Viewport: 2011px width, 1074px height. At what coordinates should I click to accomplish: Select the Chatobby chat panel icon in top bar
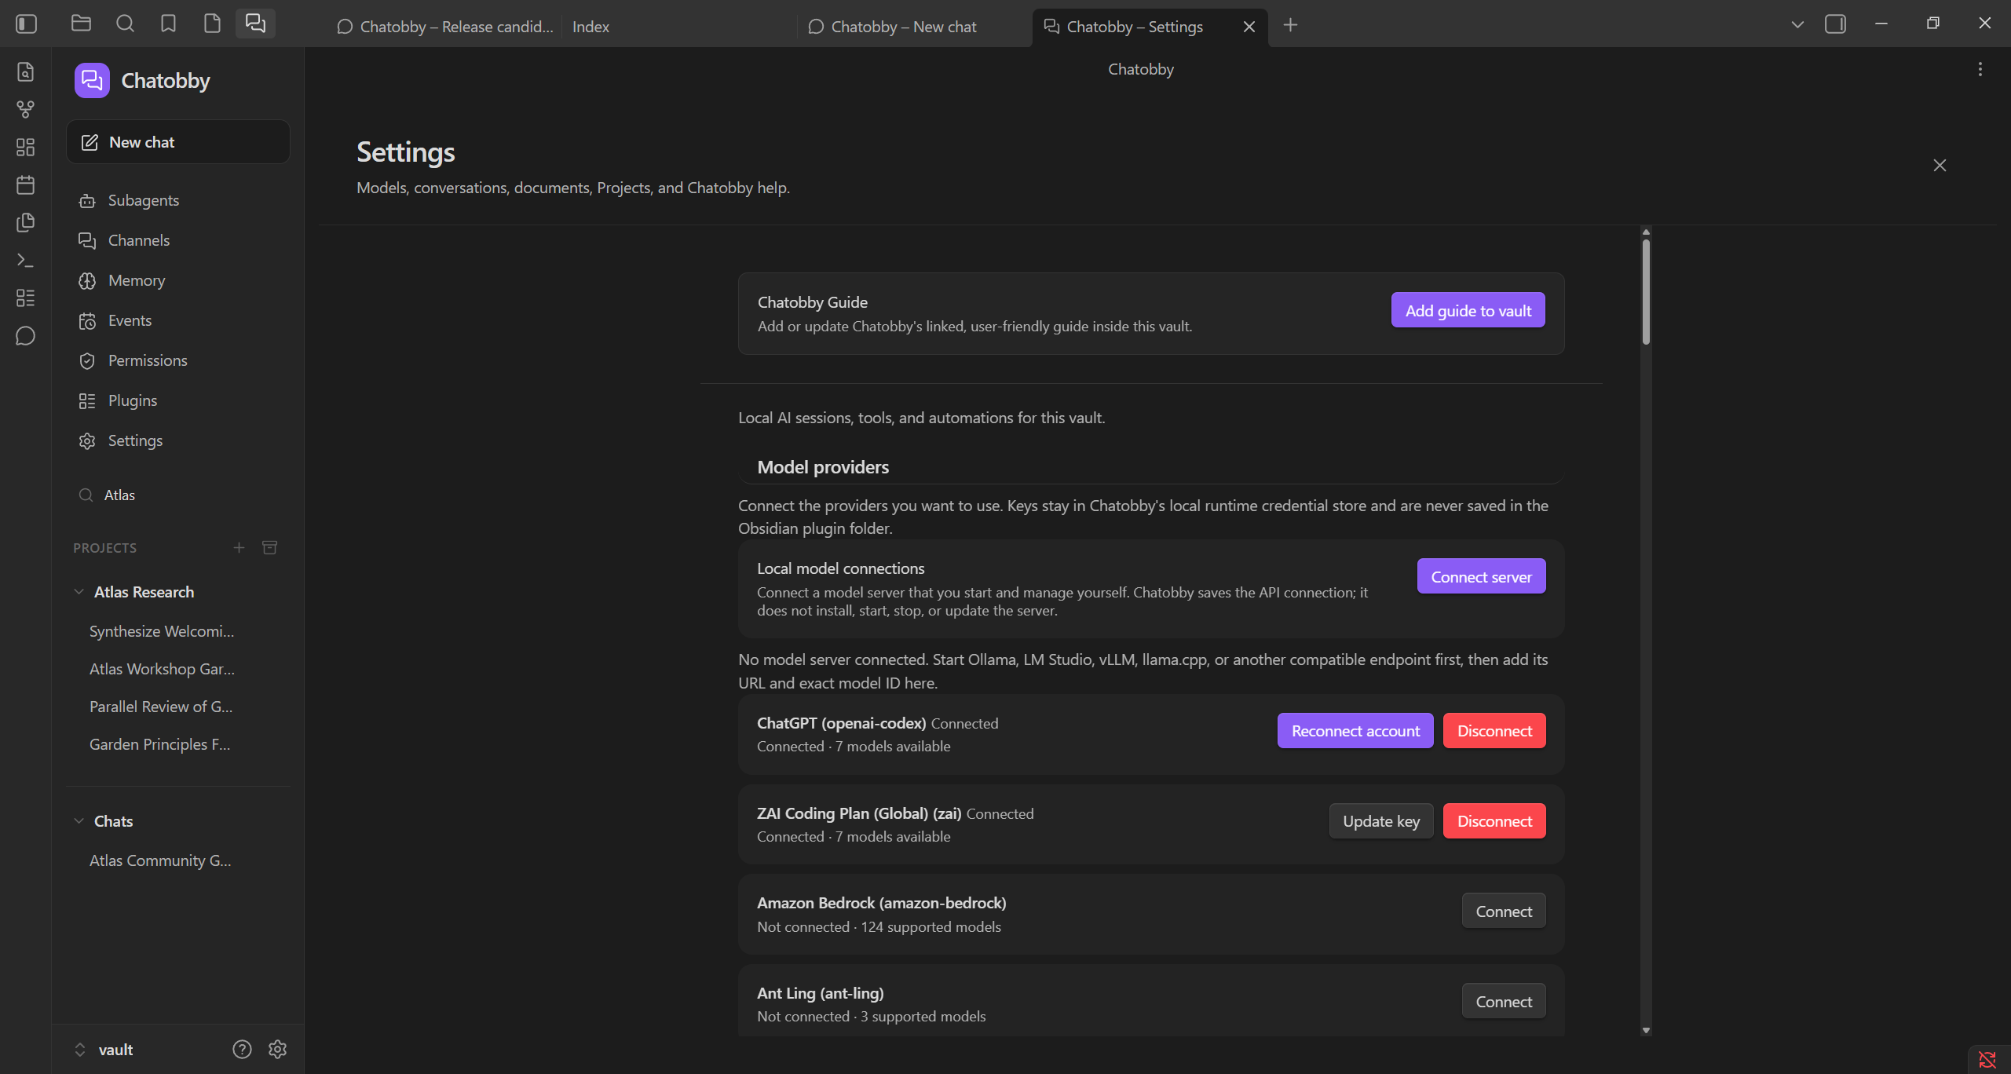255,24
